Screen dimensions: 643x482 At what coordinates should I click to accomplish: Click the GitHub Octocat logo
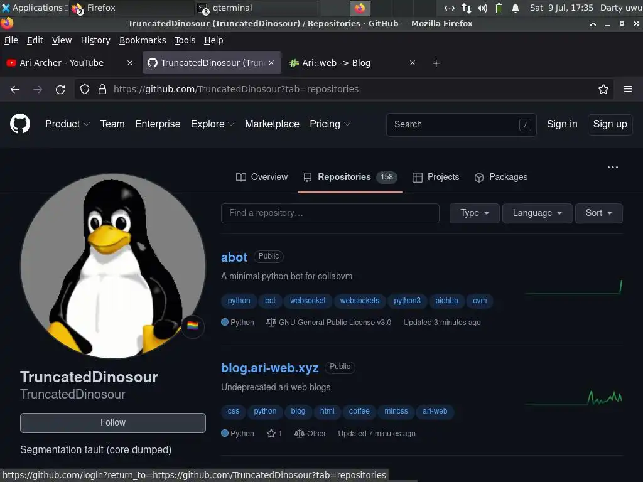[x=20, y=124]
